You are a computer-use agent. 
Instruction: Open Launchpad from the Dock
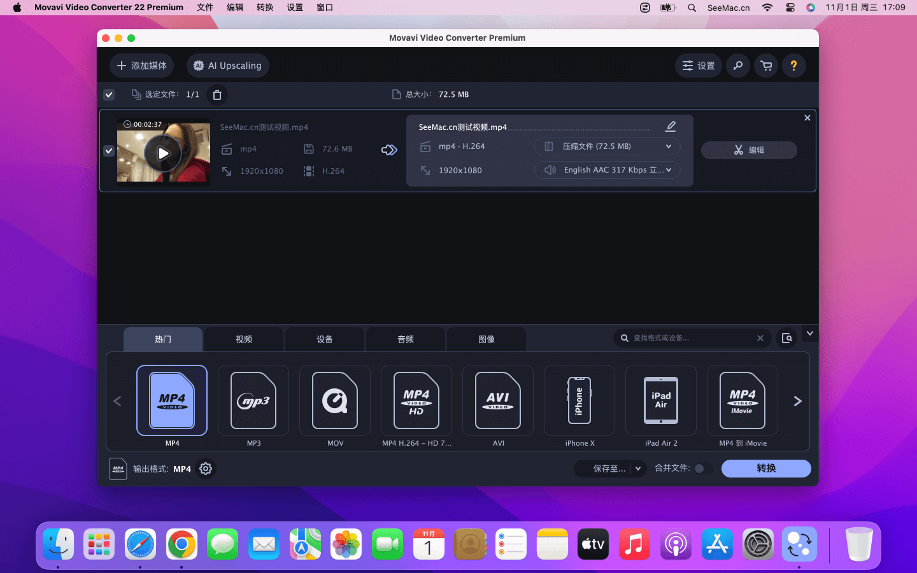(99, 544)
